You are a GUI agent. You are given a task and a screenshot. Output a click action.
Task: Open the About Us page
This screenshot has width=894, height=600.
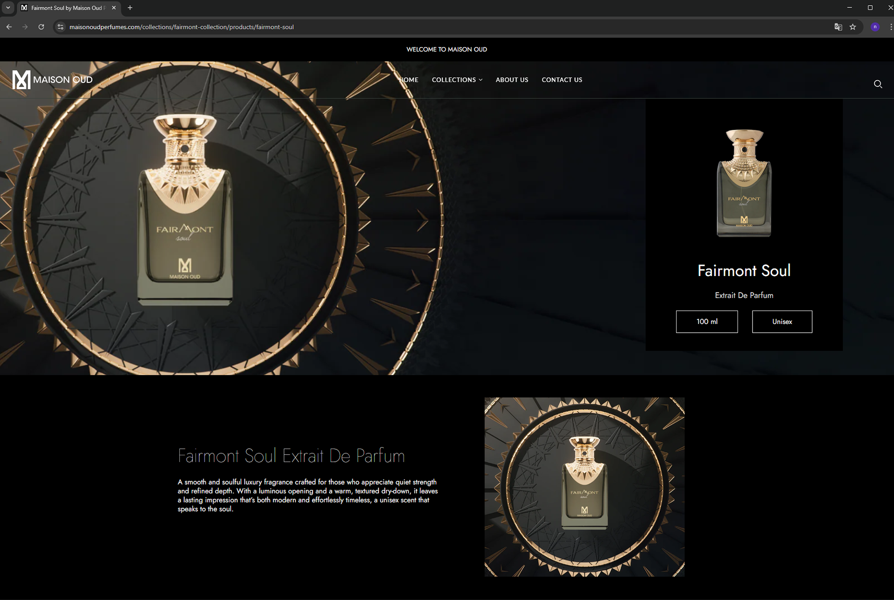[x=512, y=80]
